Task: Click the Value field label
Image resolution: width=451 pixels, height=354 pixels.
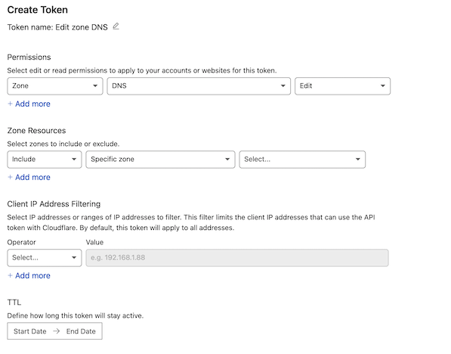Action: pos(94,242)
